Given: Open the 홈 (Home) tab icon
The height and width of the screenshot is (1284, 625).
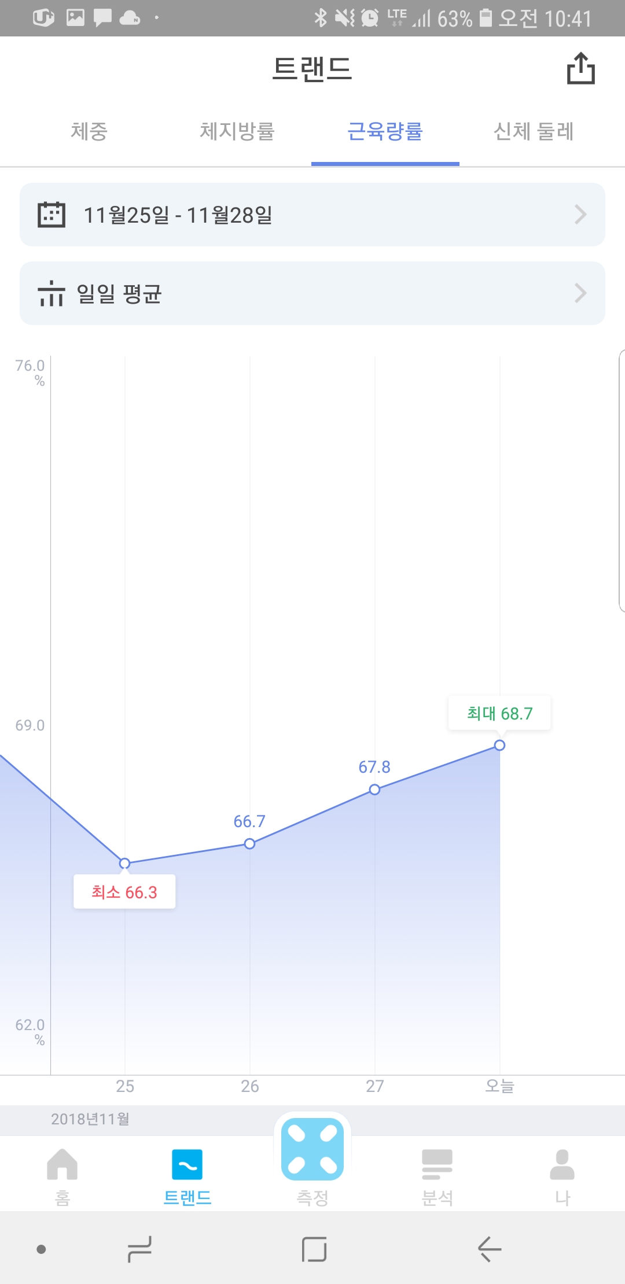Looking at the screenshot, I should click(62, 1164).
